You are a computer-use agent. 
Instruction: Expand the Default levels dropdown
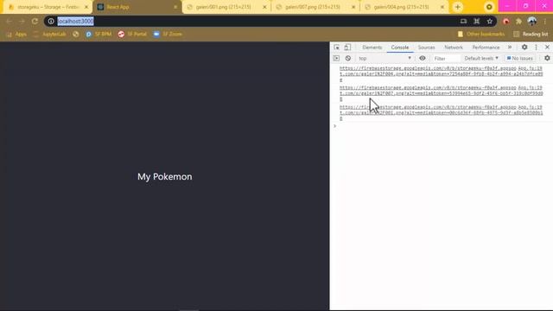(481, 58)
